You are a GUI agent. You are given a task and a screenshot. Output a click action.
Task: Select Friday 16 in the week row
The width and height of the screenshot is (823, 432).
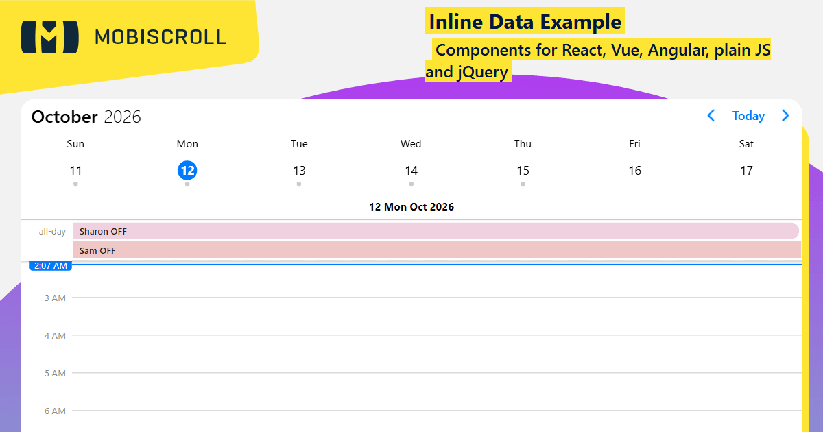[x=634, y=171]
